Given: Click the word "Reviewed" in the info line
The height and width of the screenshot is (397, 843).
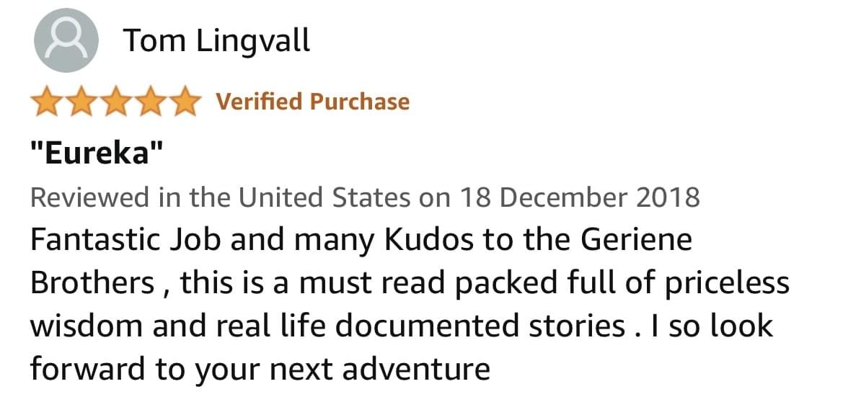Looking at the screenshot, I should coord(88,197).
